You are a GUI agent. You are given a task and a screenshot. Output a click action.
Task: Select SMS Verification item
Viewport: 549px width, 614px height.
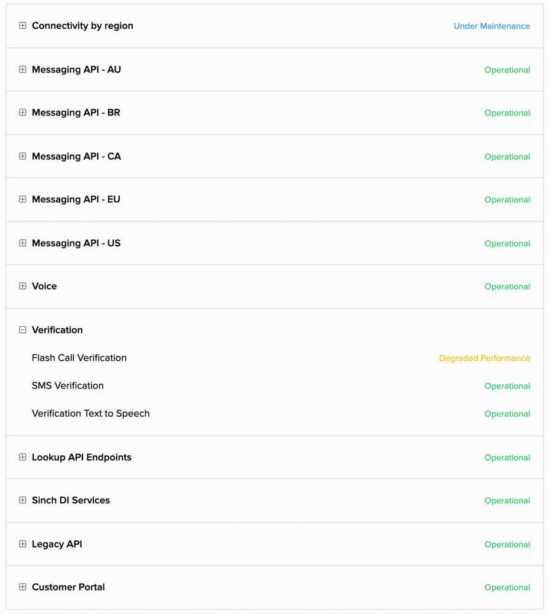point(68,386)
